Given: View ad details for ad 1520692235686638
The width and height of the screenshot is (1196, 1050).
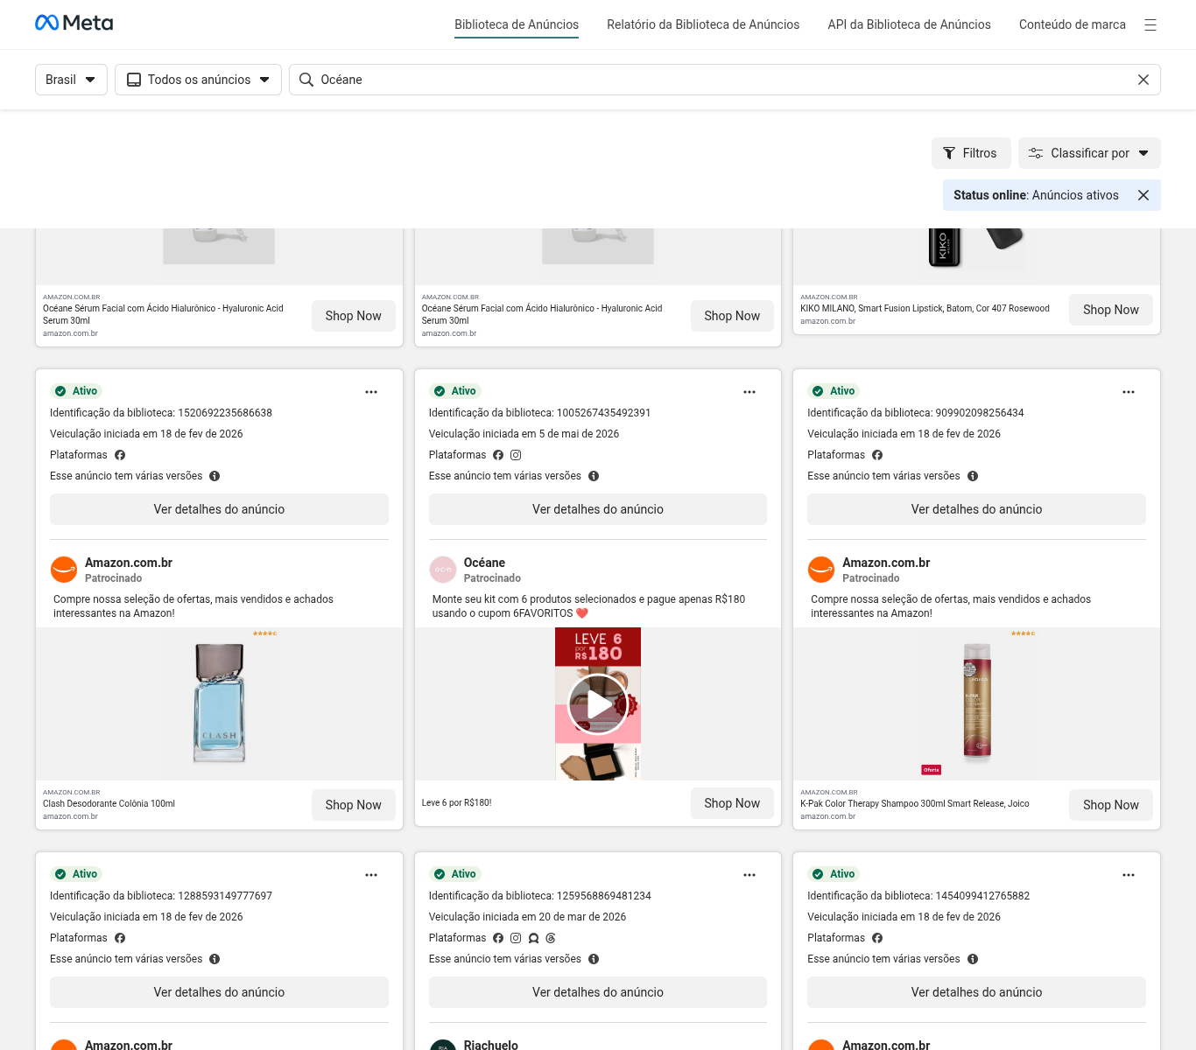Looking at the screenshot, I should pos(219,509).
